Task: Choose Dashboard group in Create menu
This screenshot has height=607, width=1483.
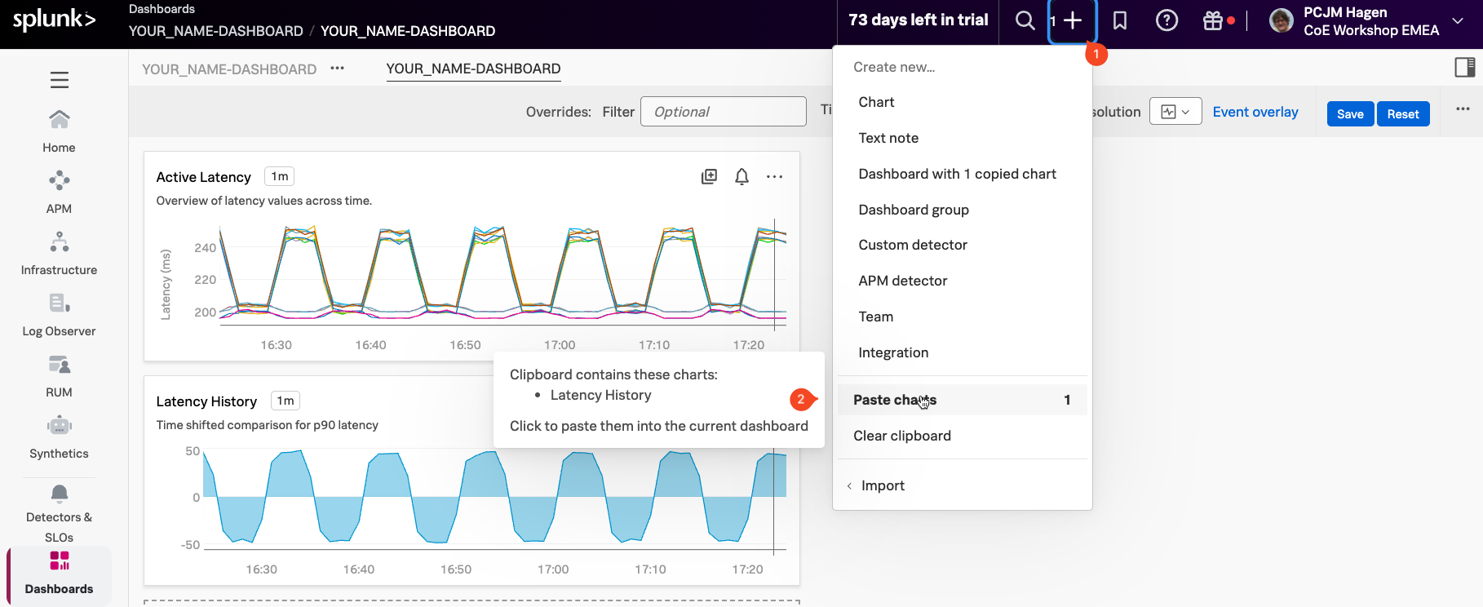Action: (x=913, y=210)
